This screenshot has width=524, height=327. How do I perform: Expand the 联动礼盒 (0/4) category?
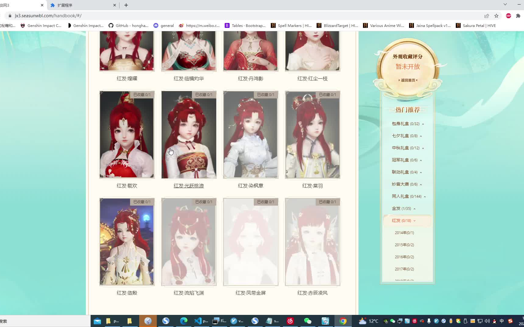(407, 172)
